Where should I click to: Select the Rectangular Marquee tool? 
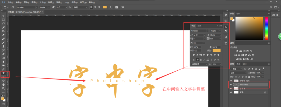pyautogui.click(x=3, y=19)
